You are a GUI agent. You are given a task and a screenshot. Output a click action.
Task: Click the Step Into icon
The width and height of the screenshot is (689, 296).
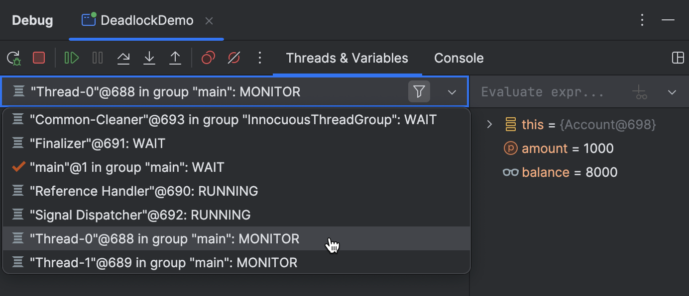(x=149, y=58)
